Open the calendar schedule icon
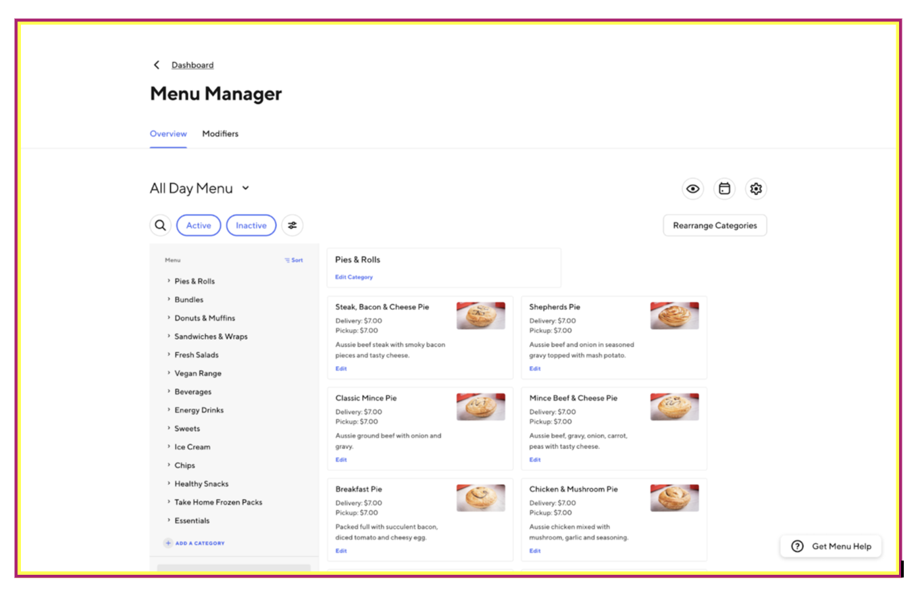 coord(724,189)
